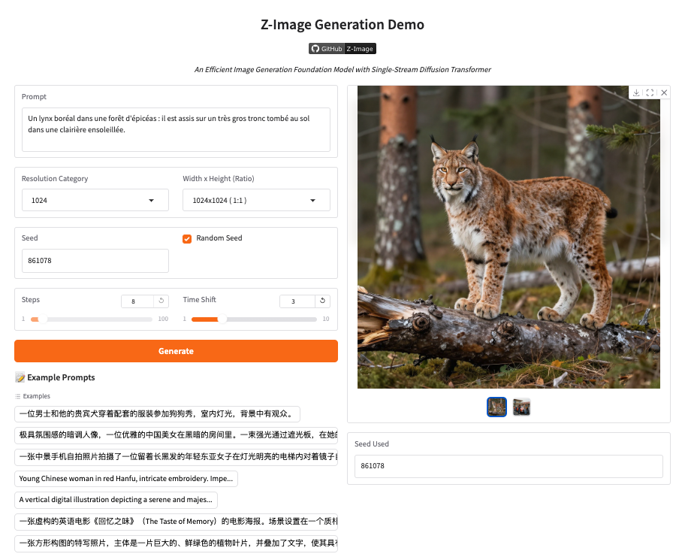
Task: Open the GitHub Z-Image badge
Action: (342, 49)
